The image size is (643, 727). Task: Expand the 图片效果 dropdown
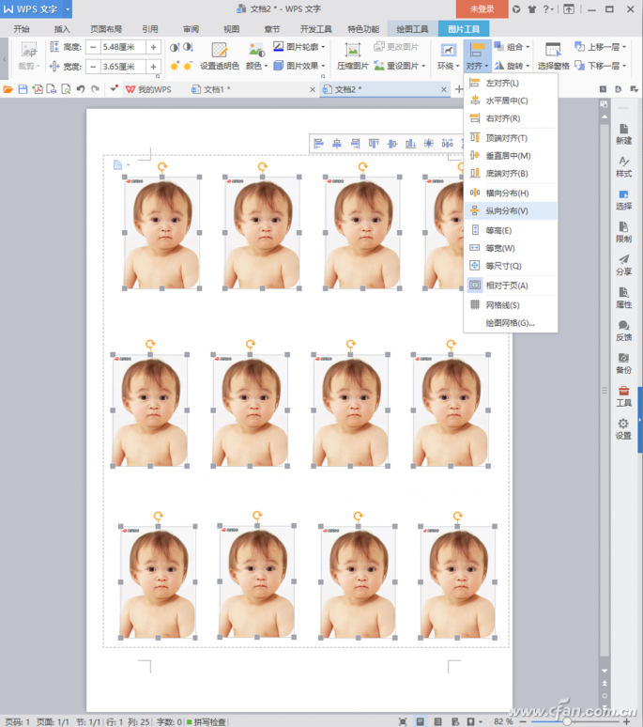[300, 66]
